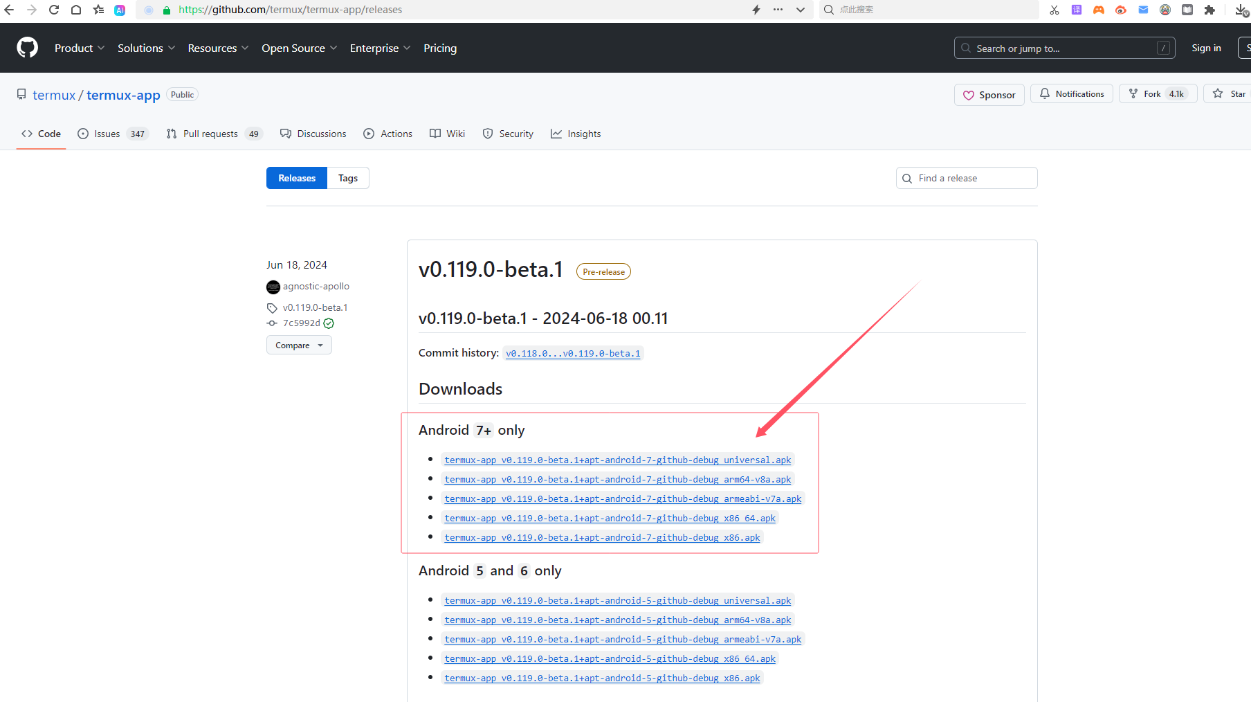
Task: Open browser favorites star icon
Action: tap(98, 10)
